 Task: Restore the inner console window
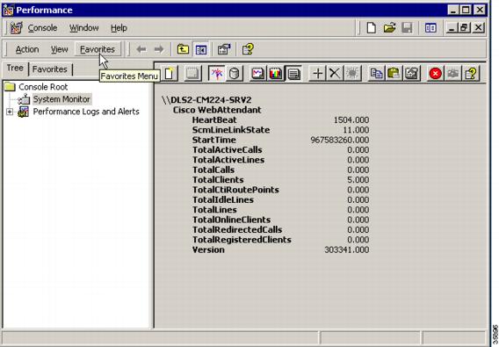pos(465,28)
